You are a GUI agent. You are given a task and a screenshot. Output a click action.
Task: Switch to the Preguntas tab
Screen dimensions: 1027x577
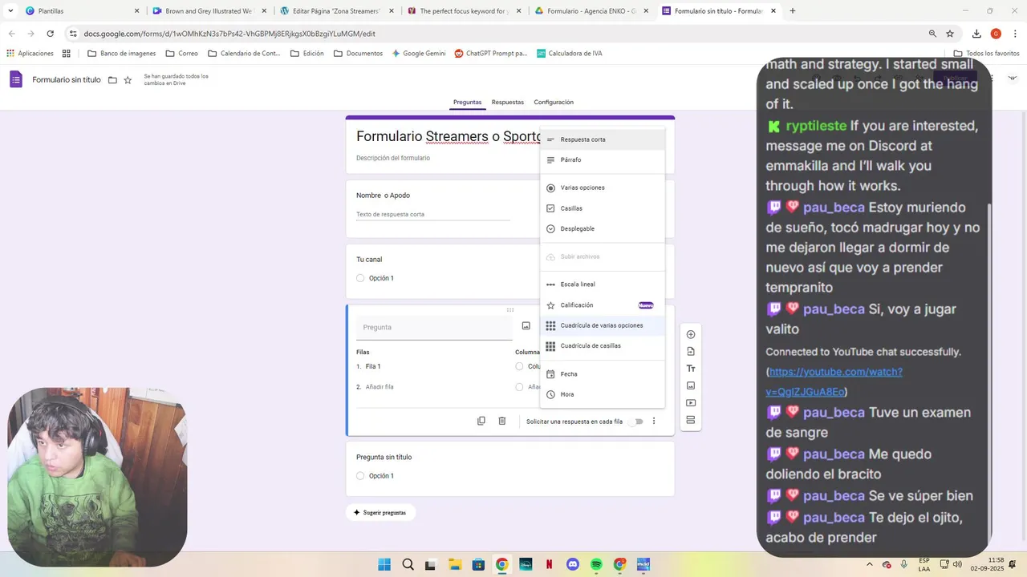468,103
